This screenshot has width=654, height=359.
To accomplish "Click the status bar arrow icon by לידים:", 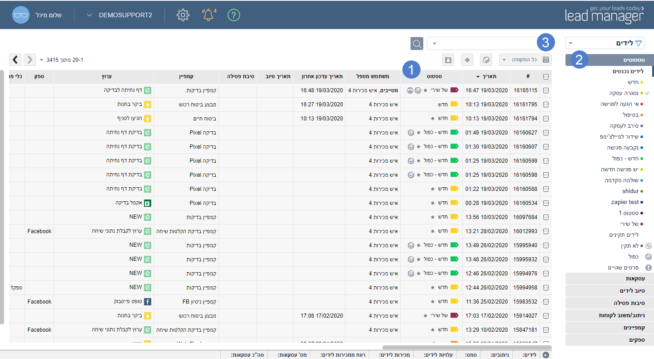I will (546, 355).
